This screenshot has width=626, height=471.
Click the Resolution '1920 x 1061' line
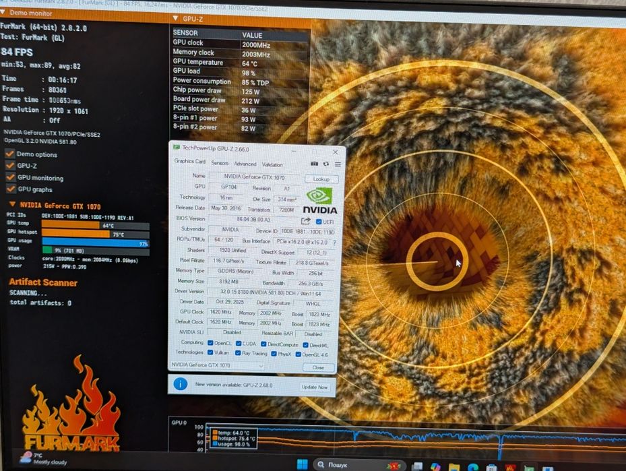pos(45,110)
